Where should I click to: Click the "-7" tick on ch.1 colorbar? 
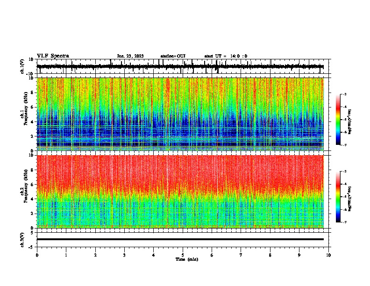coord(344,145)
